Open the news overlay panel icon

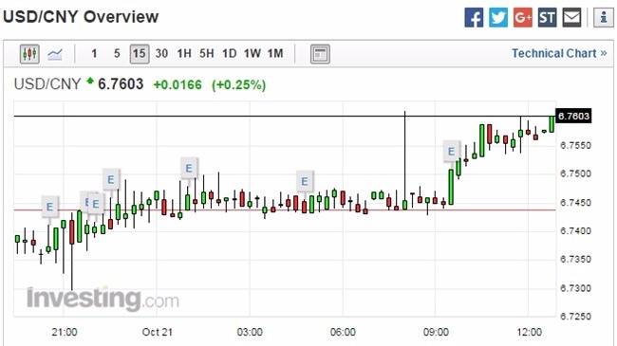coord(320,54)
